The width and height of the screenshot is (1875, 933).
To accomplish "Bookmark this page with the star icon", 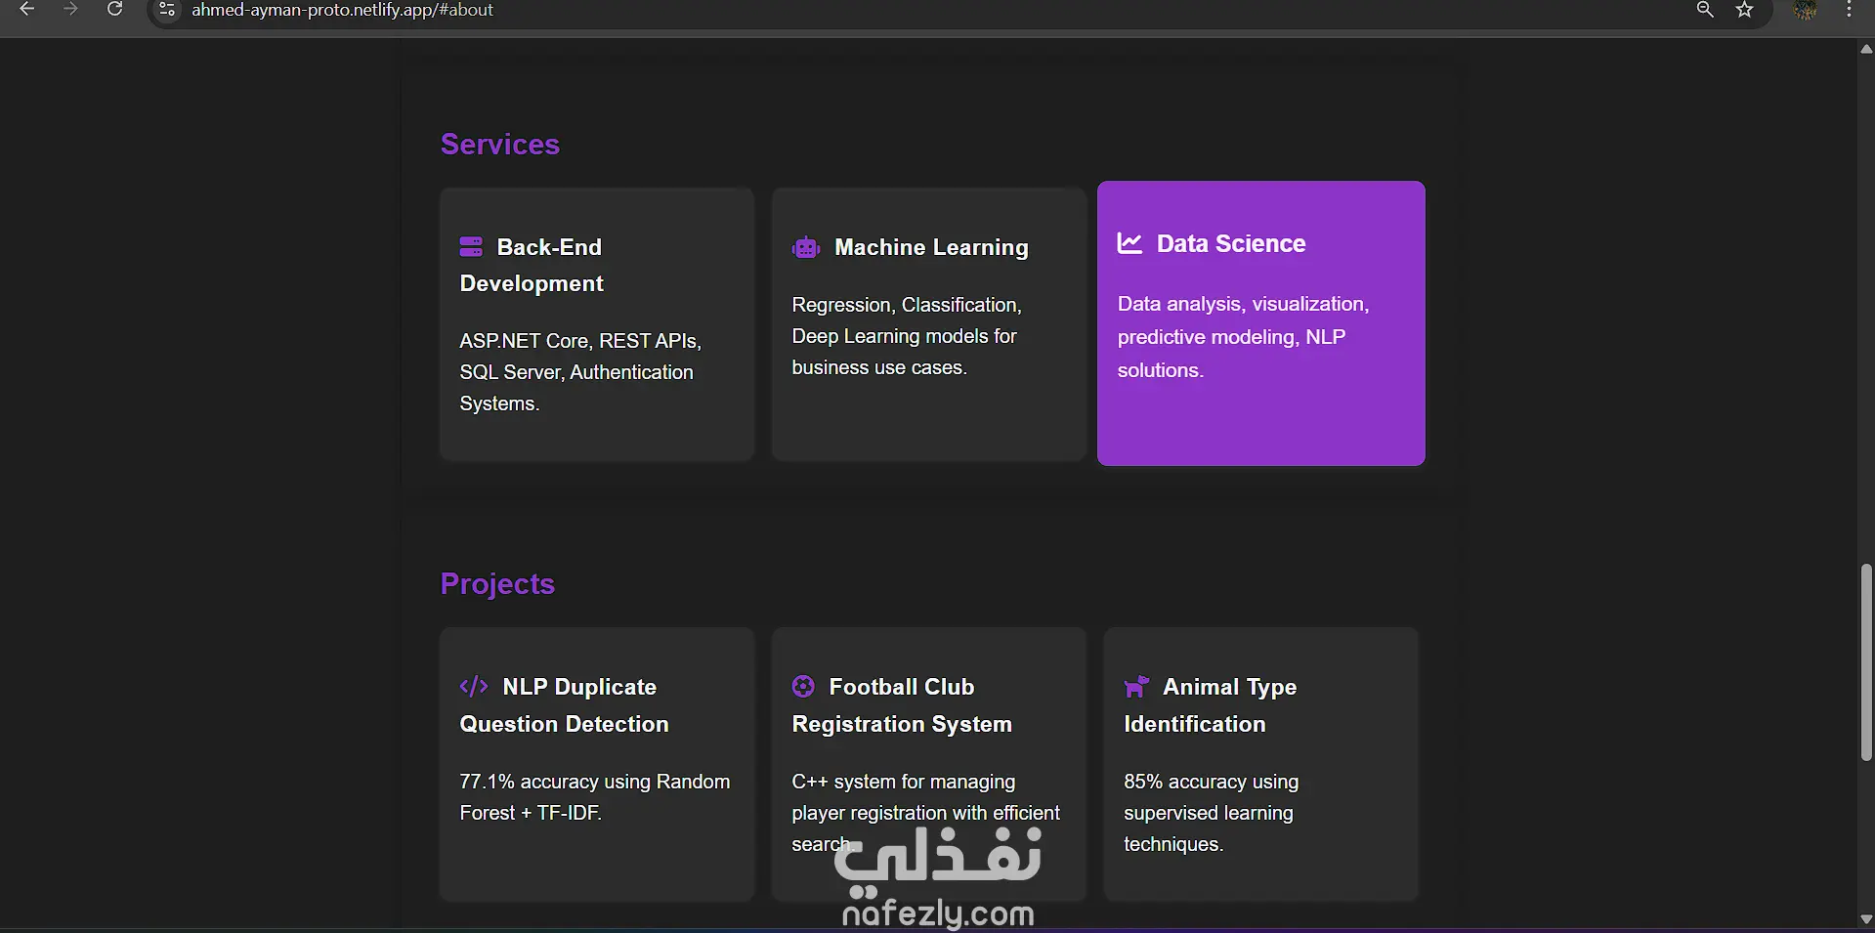I will pyautogui.click(x=1744, y=10).
